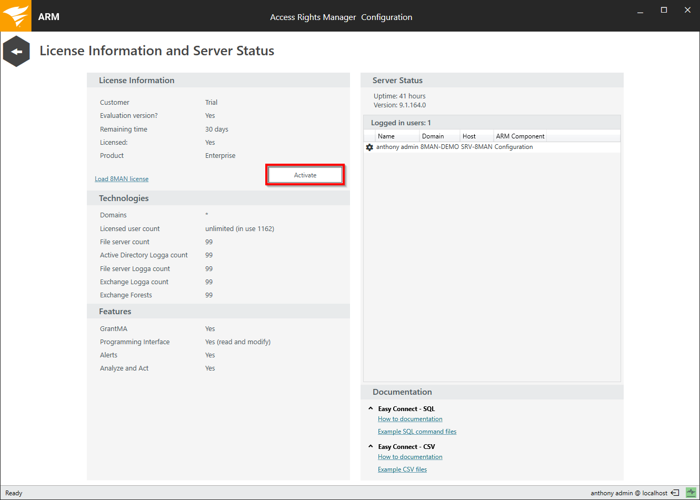The width and height of the screenshot is (700, 500).
Task: Click the logout icon in status bar
Action: click(675, 493)
